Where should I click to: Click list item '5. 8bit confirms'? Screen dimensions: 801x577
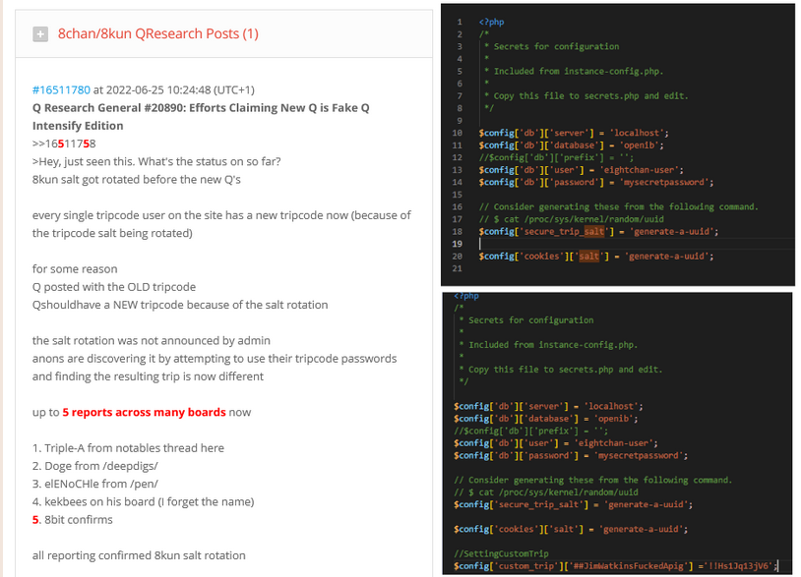(x=73, y=519)
